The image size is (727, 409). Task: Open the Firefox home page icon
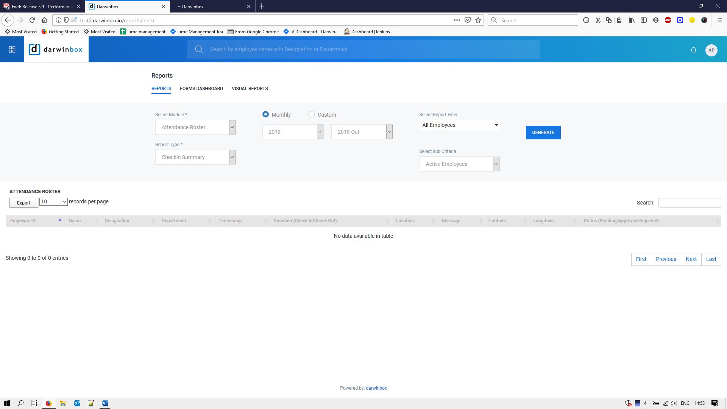click(x=44, y=20)
